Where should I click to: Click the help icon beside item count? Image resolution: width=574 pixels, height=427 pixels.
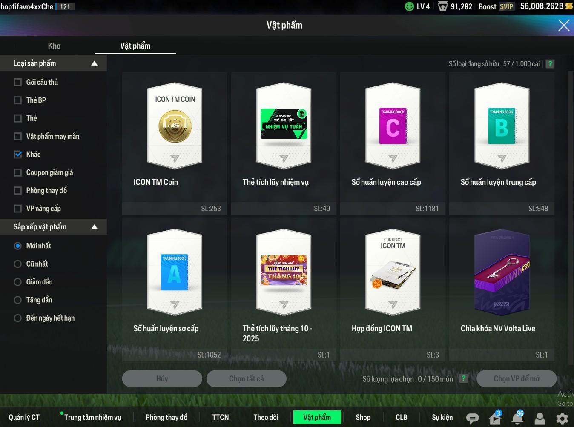click(550, 64)
